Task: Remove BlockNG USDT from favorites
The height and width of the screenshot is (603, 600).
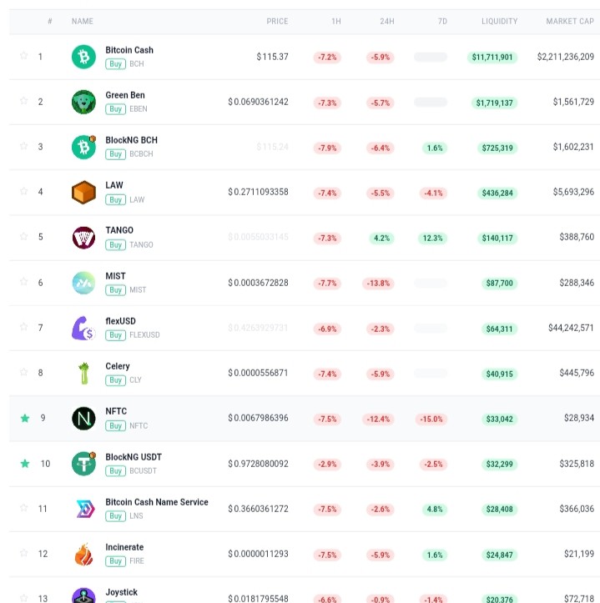Action: pyautogui.click(x=25, y=464)
